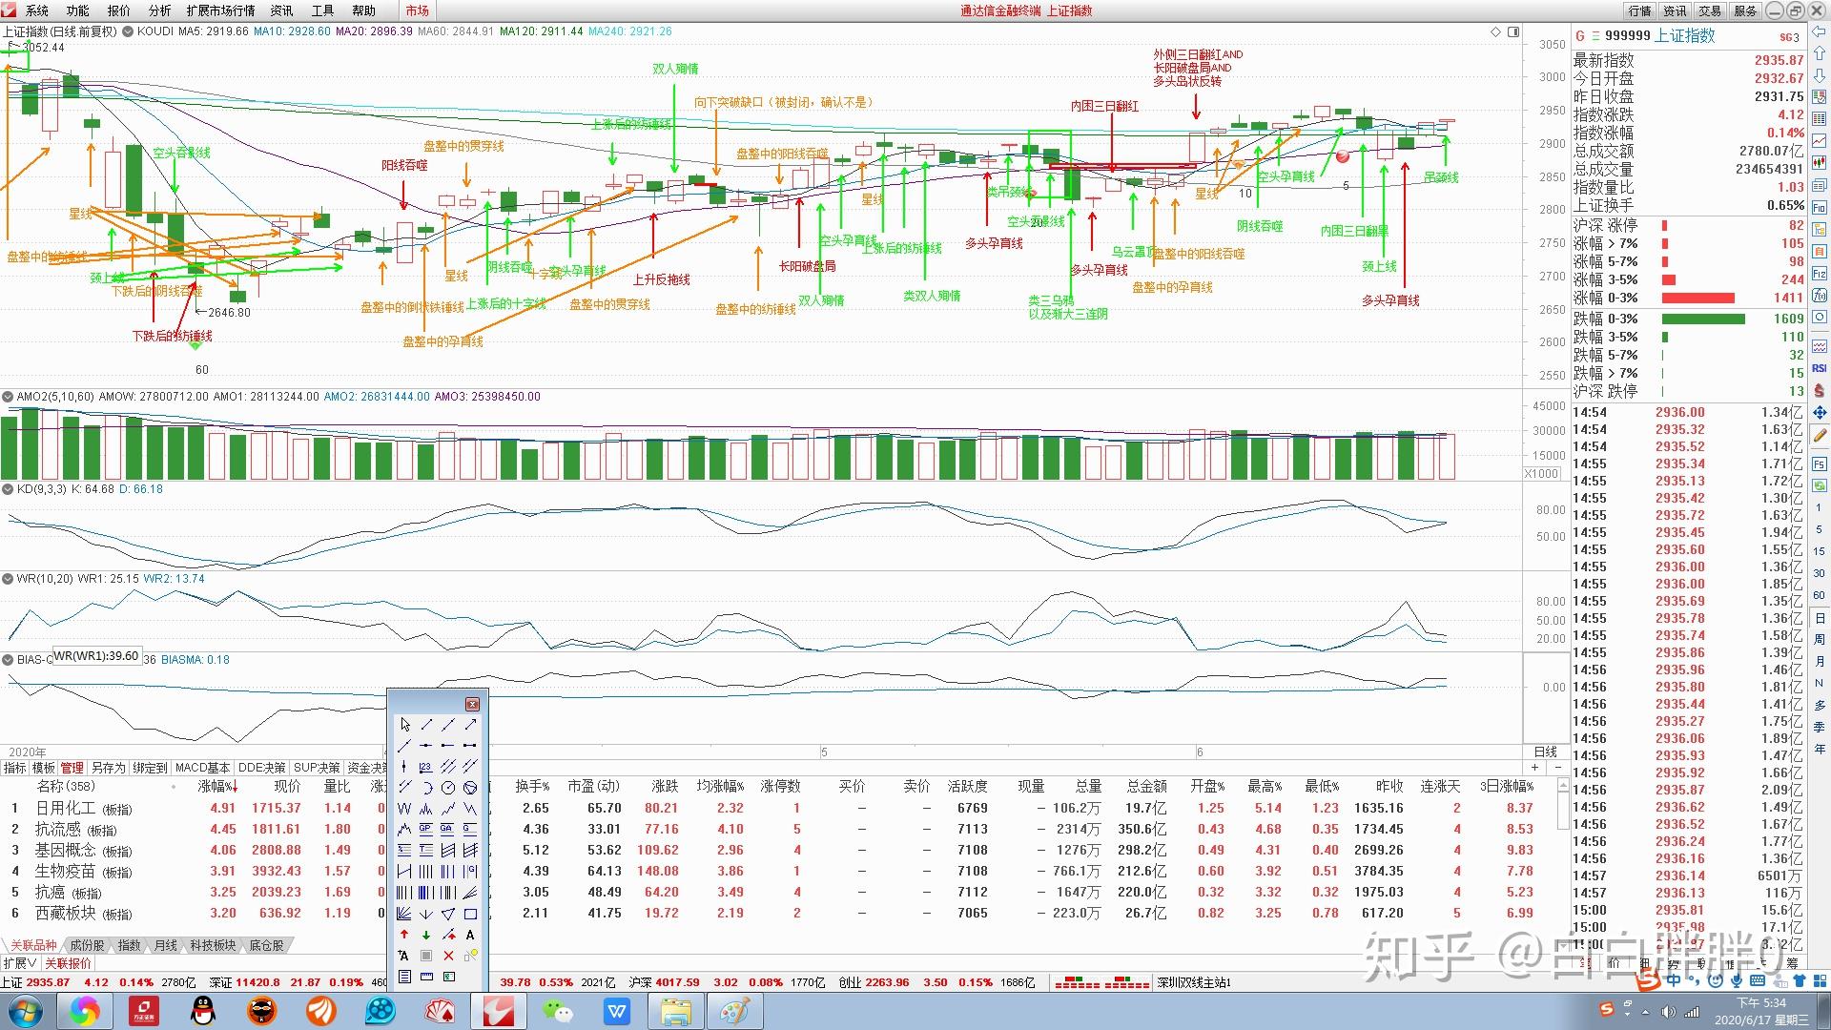Select the GA line tool
1831x1030 pixels.
click(x=448, y=829)
